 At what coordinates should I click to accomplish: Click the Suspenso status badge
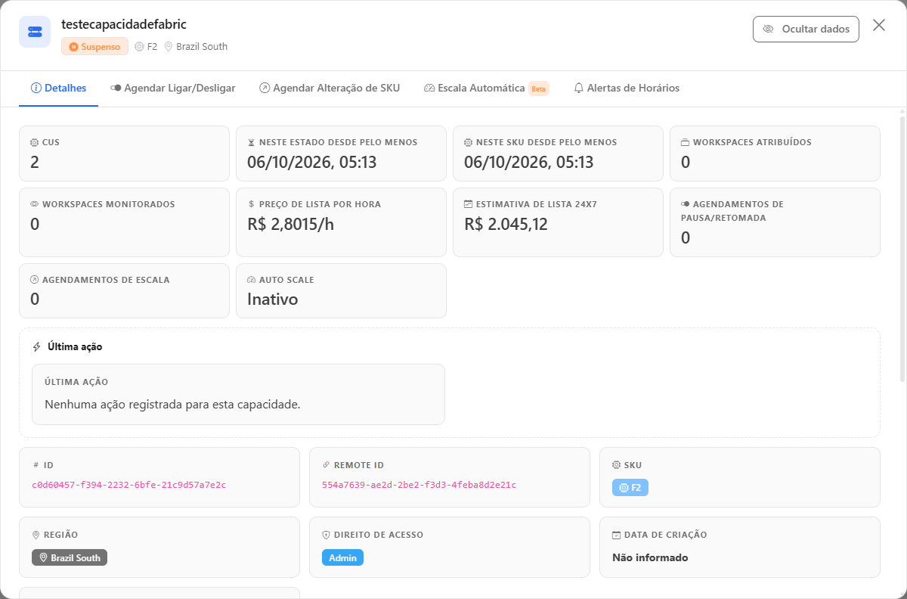point(94,46)
